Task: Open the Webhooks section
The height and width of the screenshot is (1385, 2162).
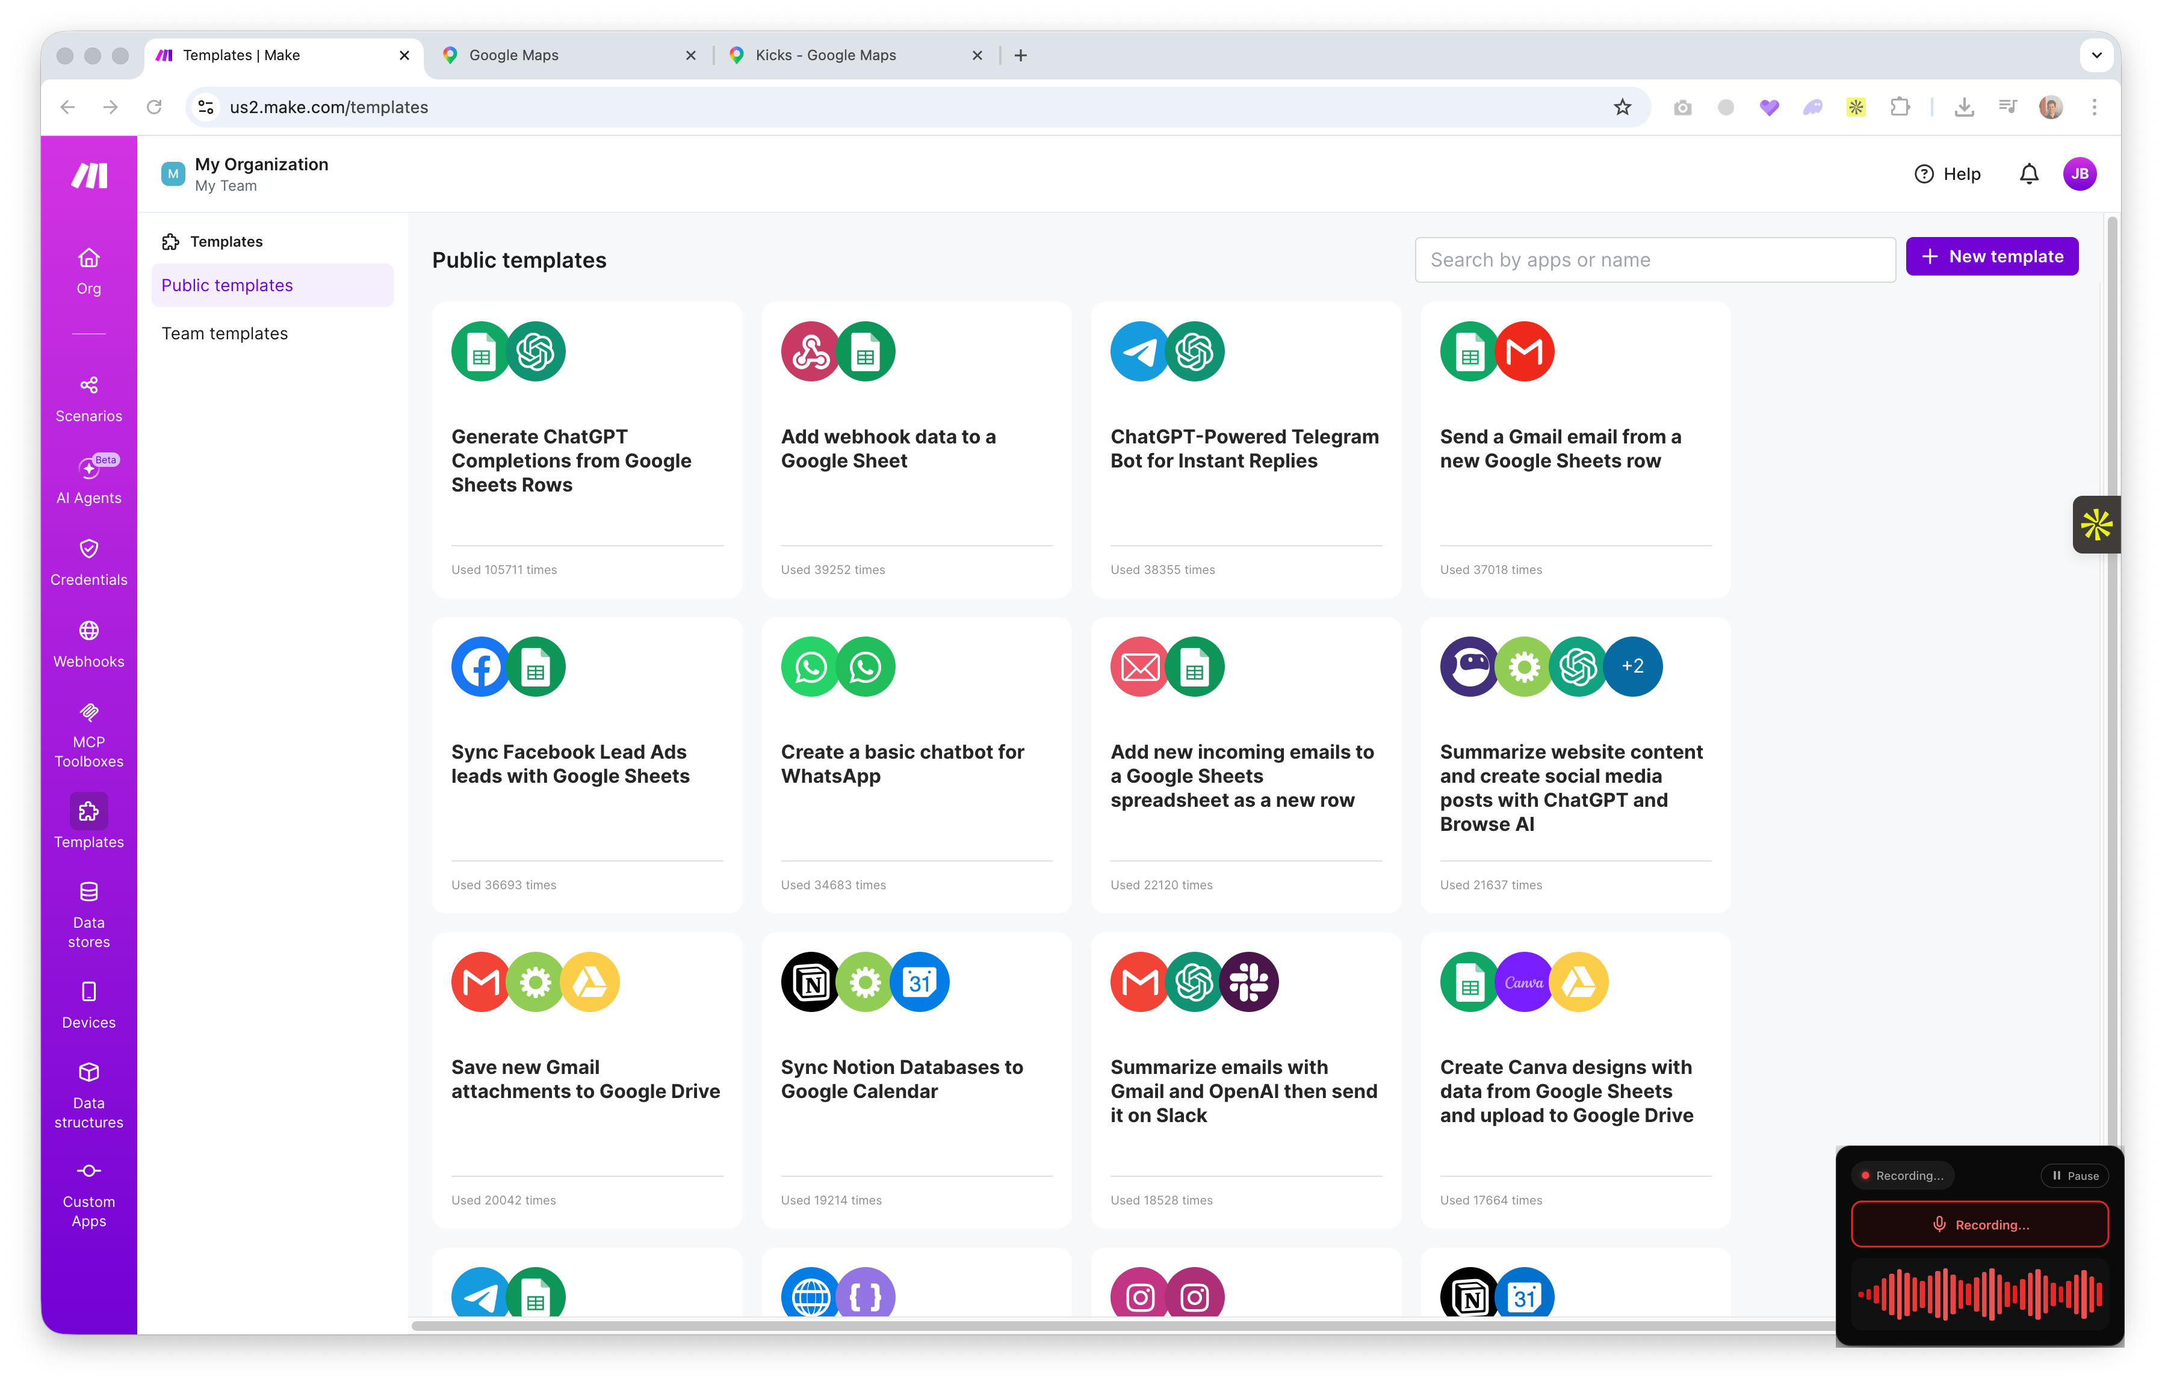Action: (x=88, y=644)
